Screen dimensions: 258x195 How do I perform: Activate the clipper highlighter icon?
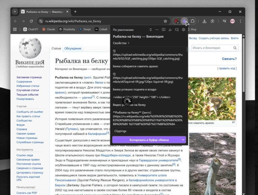(170, 30)
